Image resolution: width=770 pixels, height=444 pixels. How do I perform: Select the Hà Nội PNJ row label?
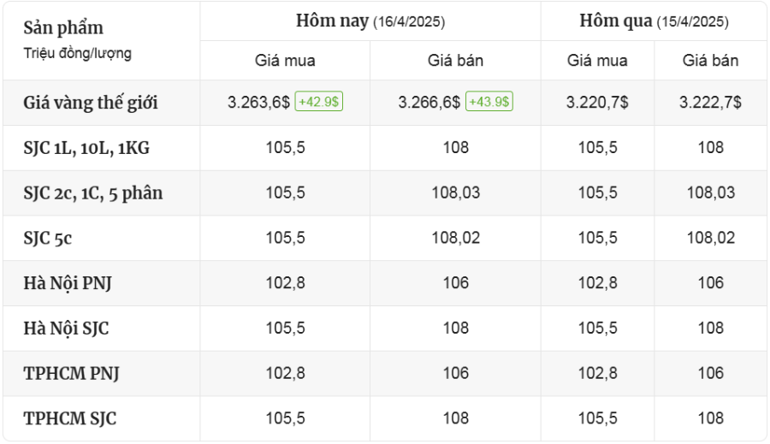(68, 283)
